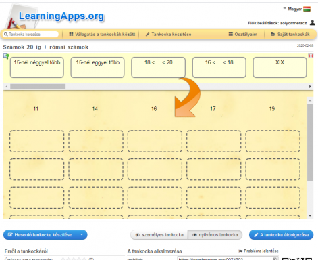Open the task hint icon with question mark
Screen dimensions: 318x260
tap(6, 56)
